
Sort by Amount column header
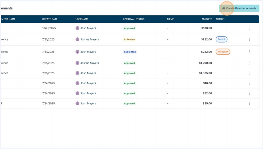207,19
